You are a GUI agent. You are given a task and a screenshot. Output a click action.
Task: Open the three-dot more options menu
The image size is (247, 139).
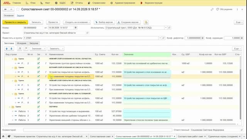tap(237, 9)
